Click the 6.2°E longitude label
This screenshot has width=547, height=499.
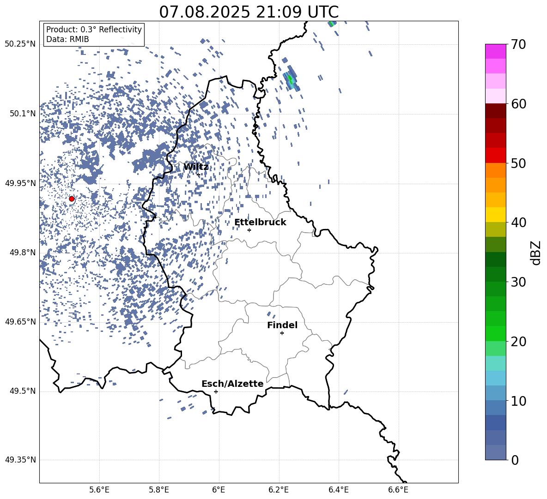[x=279, y=490]
